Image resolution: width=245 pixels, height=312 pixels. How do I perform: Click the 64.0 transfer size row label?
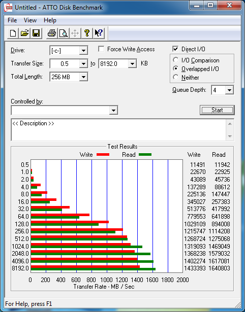click(x=23, y=217)
